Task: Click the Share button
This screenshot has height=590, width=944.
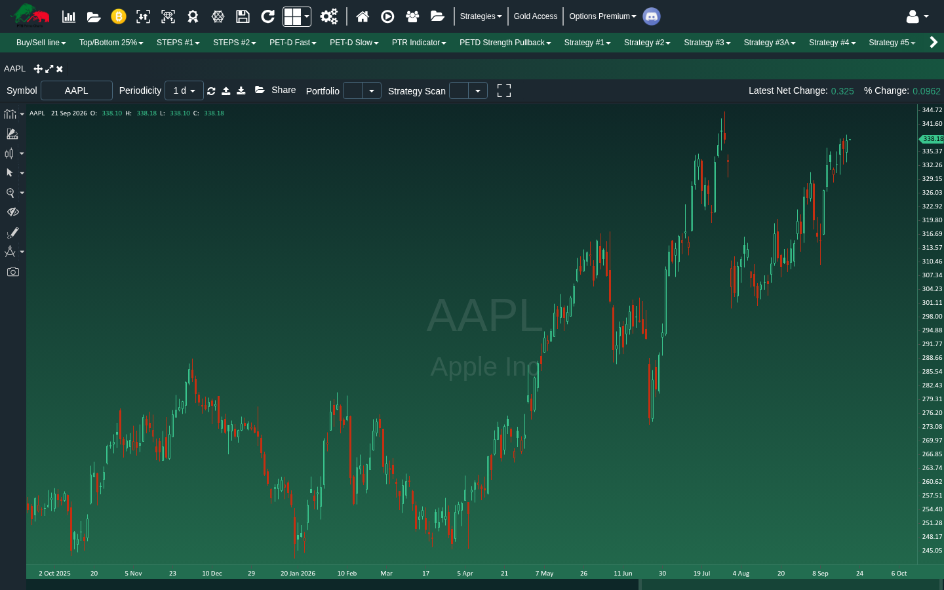Action: point(275,90)
